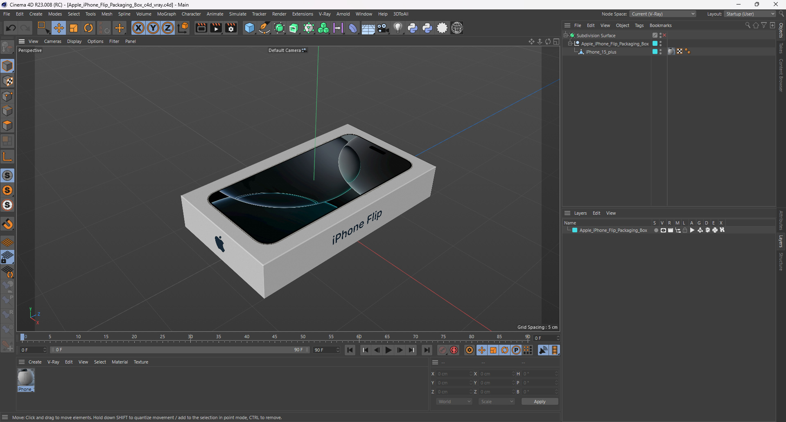Image resolution: width=786 pixels, height=422 pixels.
Task: Open the Scale mode dropdown
Action: tap(497, 402)
